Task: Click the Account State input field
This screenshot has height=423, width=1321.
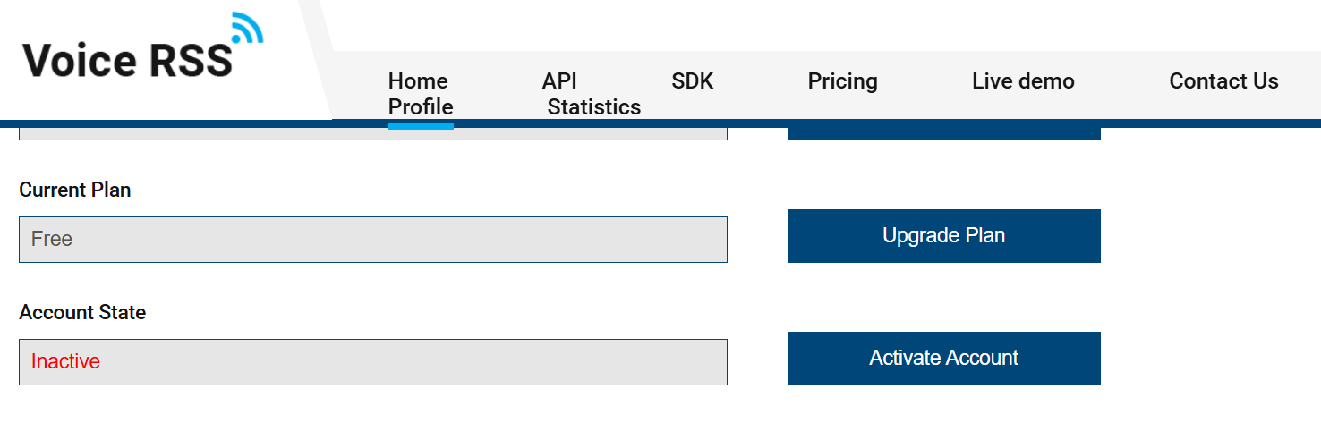Action: point(373,362)
